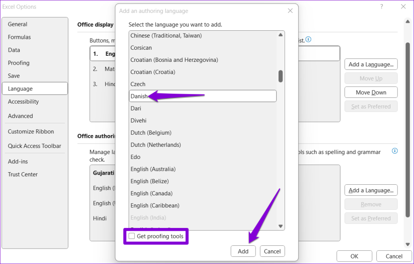Viewport: 414px width, 264px height.
Task: Click the language list scrollbar thumb
Action: coord(281,76)
